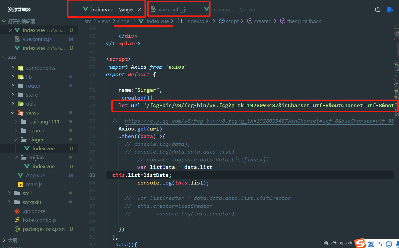The height and width of the screenshot is (248, 399).
Task: Toggle the 英 input language indicator
Action: (371, 244)
